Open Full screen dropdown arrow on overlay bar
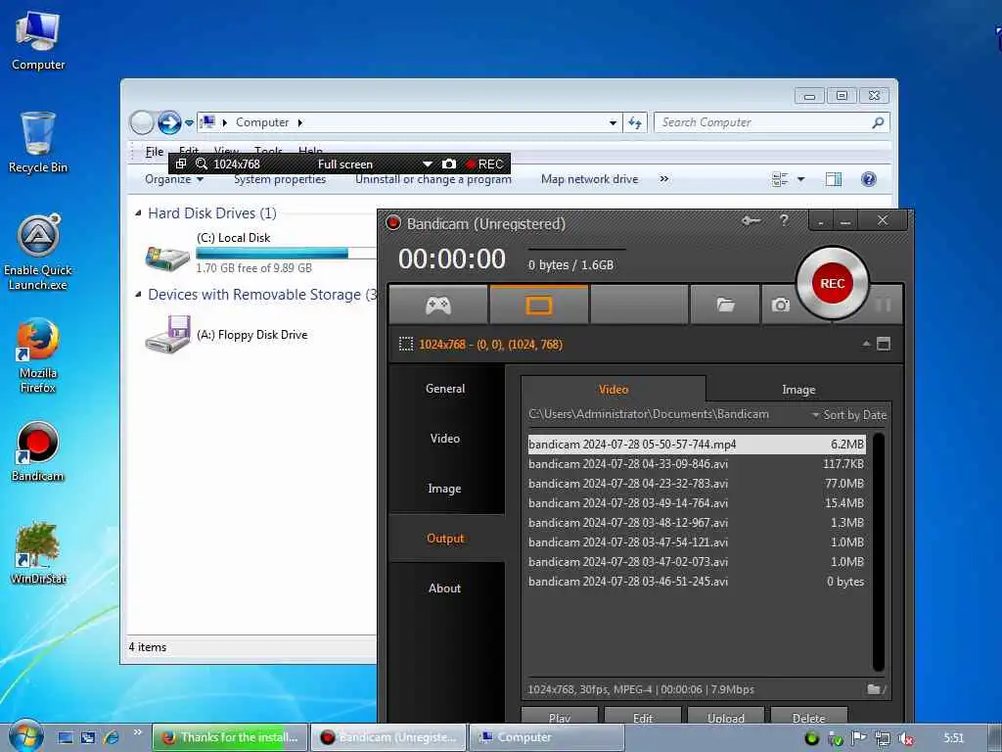1002x752 pixels. click(428, 164)
